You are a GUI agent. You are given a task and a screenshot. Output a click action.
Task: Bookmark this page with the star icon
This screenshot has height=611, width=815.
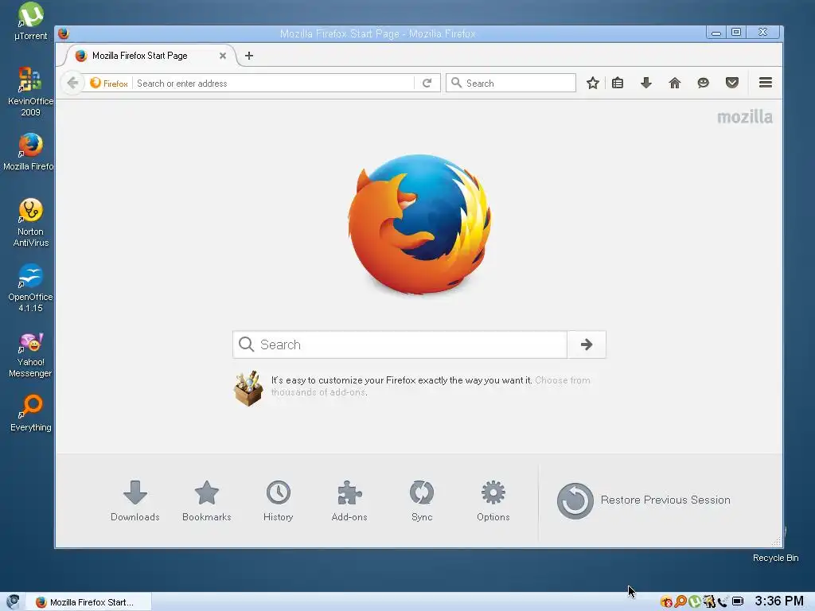click(592, 83)
